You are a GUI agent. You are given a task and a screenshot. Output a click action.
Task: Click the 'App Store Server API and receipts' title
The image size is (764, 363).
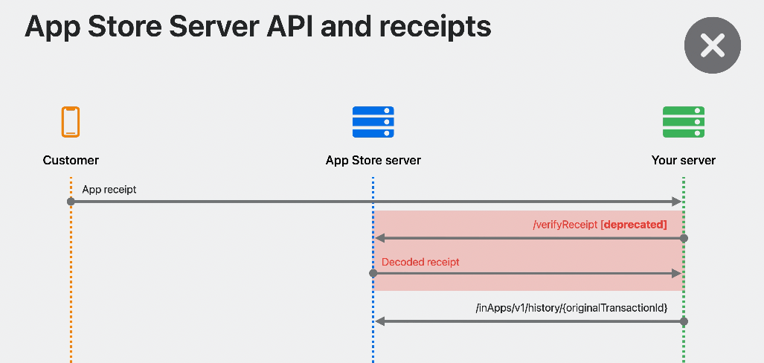[x=257, y=27]
